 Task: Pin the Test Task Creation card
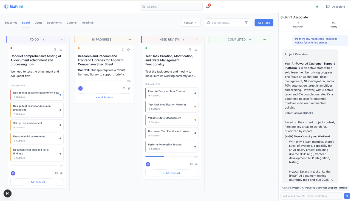point(190,50)
